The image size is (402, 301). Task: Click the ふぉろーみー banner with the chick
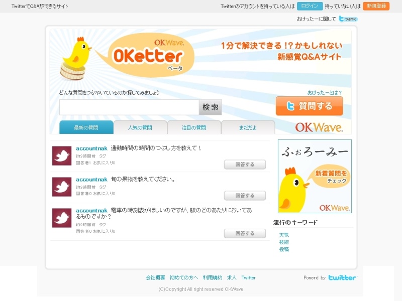[315, 176]
